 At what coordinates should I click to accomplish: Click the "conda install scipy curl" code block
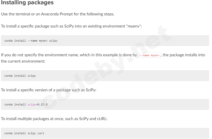[x=105, y=133]
